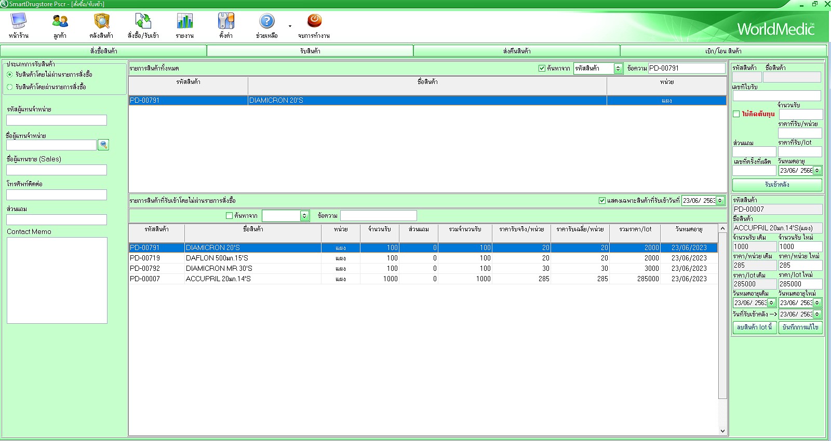The image size is (831, 441).
Task: Open the วันหมดอายุ date picker showing 23/06/2566
Action: tap(817, 171)
